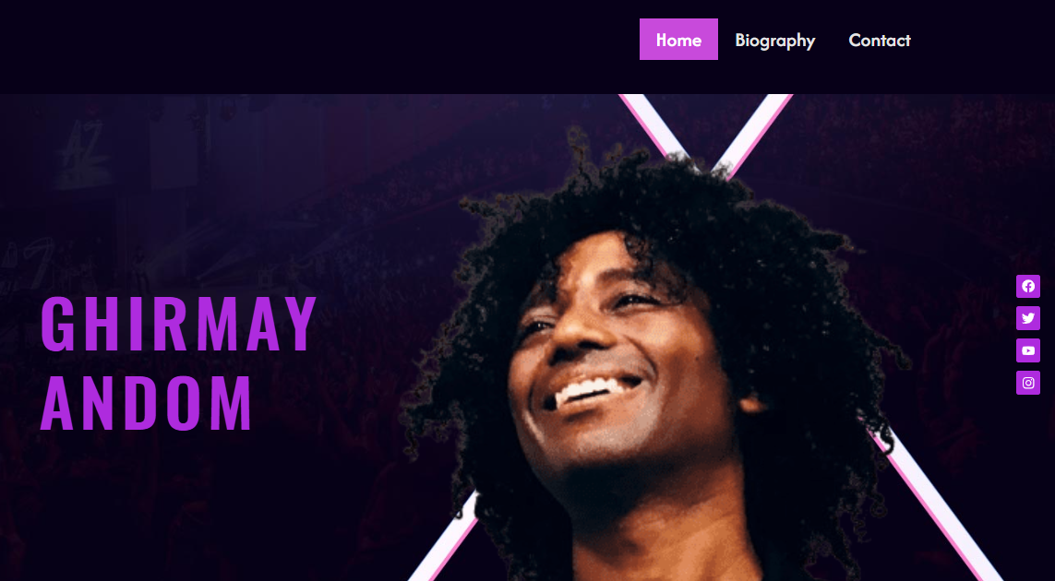Open the YouTube play icon
The width and height of the screenshot is (1055, 581).
pos(1027,350)
